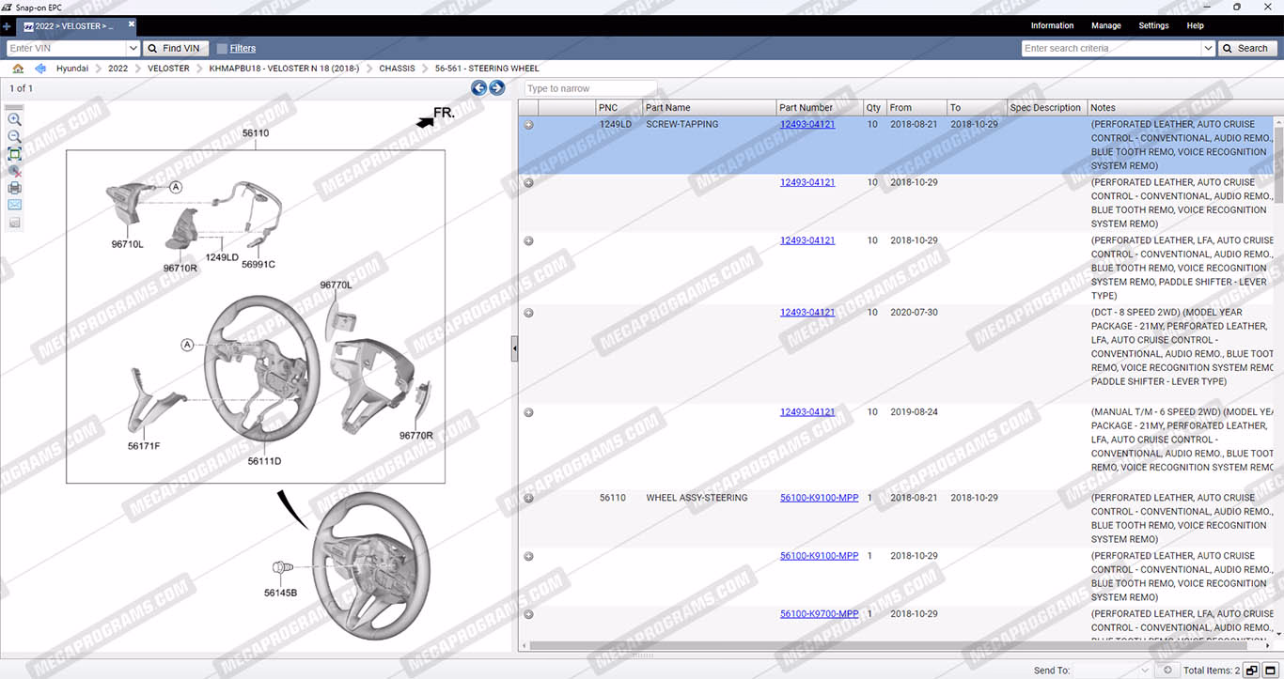Go to the next illustration page arrow
1284x679 pixels.
click(x=497, y=88)
